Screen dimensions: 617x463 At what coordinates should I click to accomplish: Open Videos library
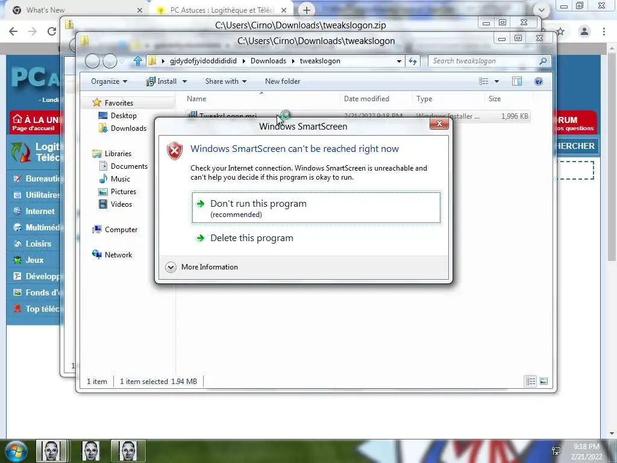[121, 204]
